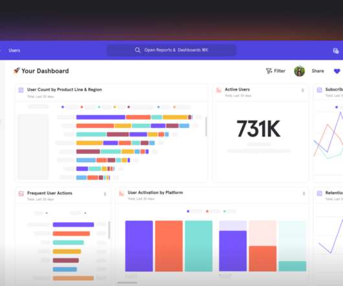Click the brown bottom bar in Frequent User Actions
This screenshot has width=343, height=286.
point(73,278)
